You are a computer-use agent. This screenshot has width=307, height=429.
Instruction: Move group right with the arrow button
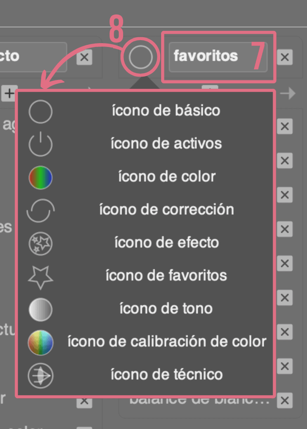288,94
